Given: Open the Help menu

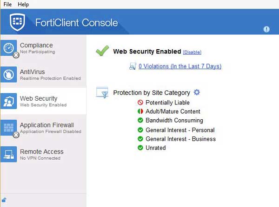Looking at the screenshot, I should (x=23, y=4).
